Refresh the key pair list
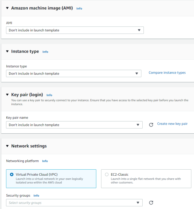The width and height of the screenshot is (194, 209). (x=151, y=125)
